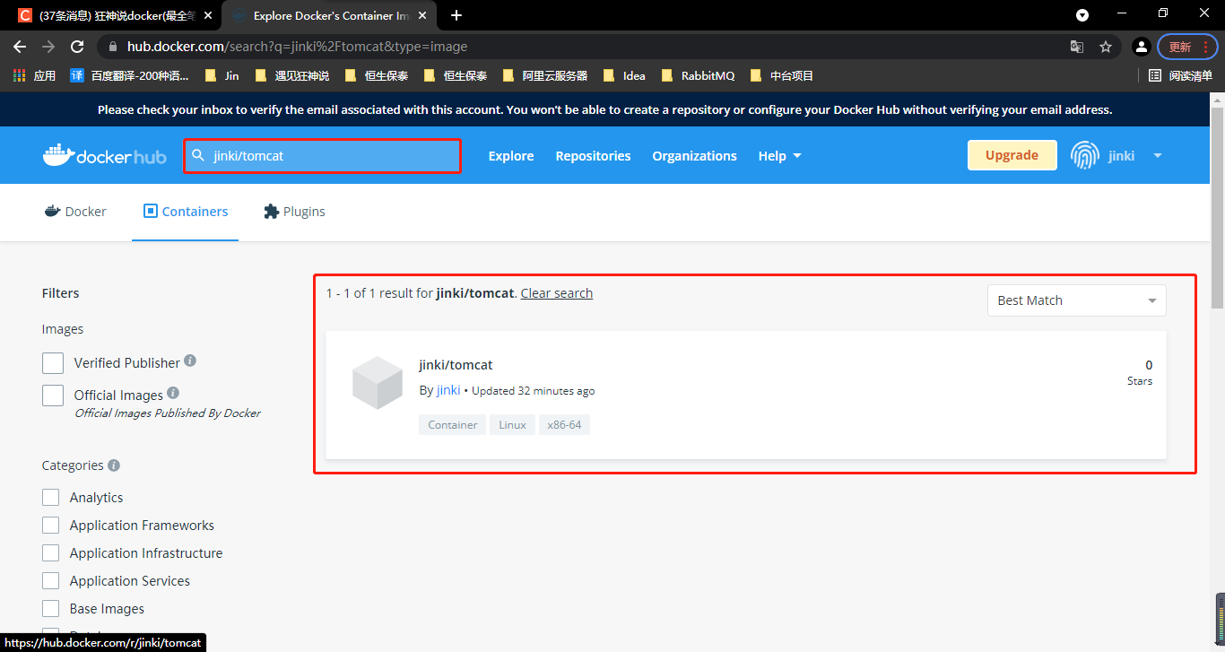Open the jinki/tomcat result title
The image size is (1225, 652).
456,365
